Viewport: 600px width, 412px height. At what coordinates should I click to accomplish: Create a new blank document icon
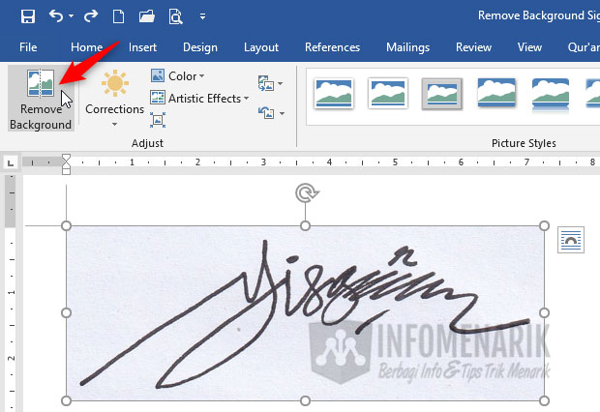pos(118,16)
